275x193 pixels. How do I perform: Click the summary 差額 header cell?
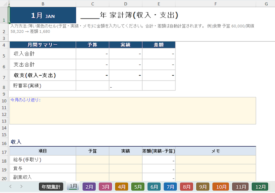[x=159, y=45]
